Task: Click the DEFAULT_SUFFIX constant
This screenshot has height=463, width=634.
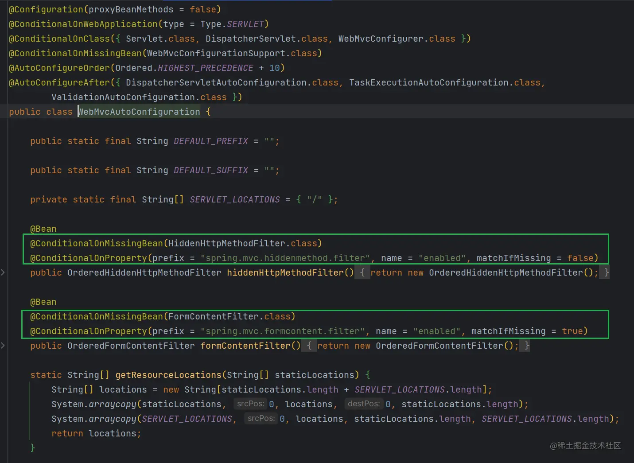Action: point(211,170)
